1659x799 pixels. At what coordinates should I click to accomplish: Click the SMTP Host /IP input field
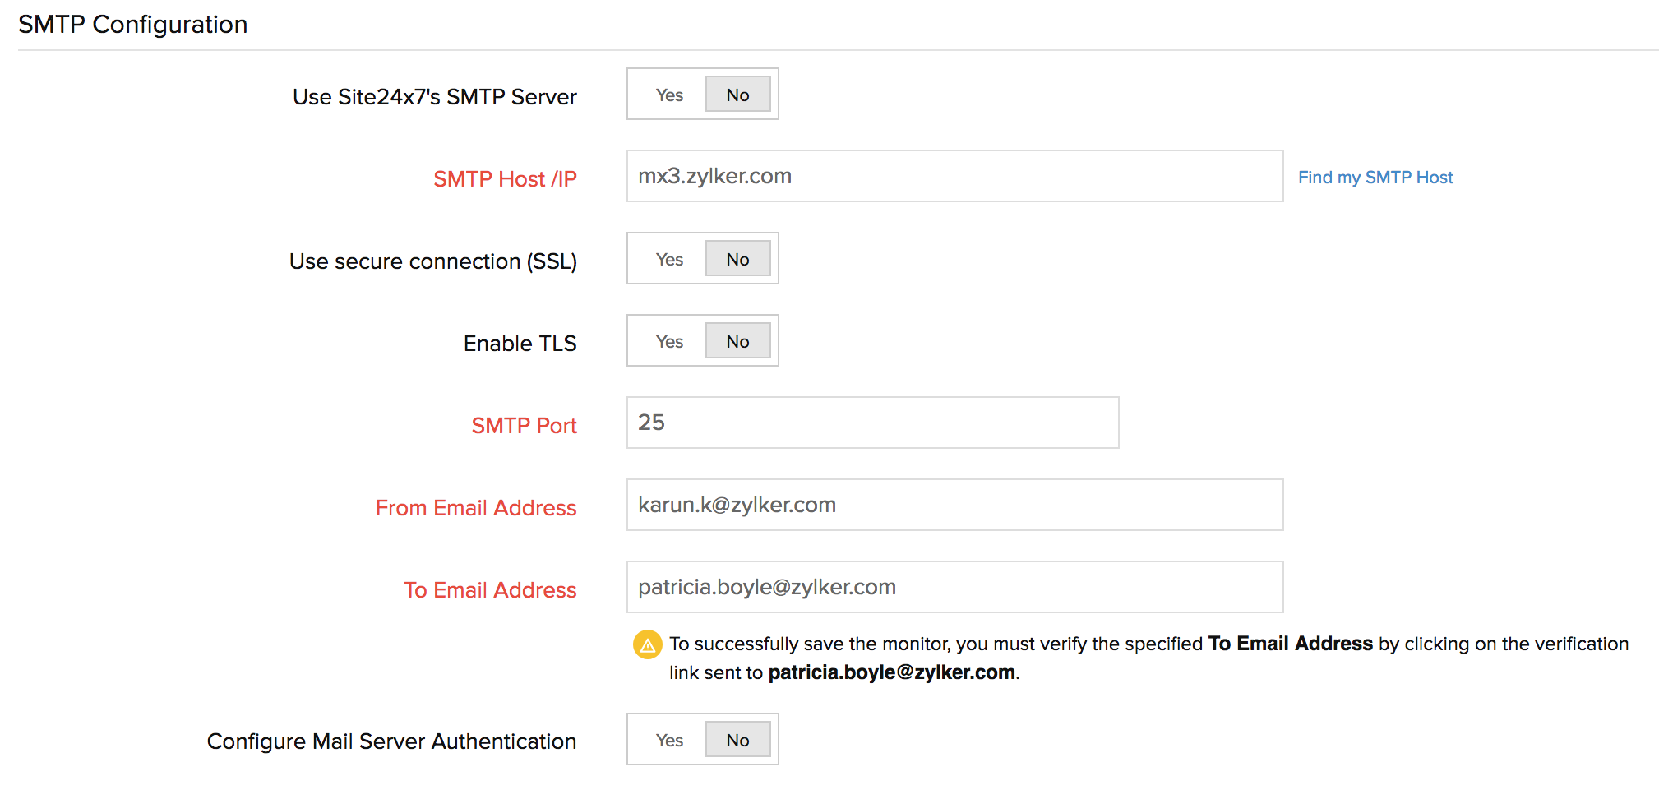pyautogui.click(x=954, y=177)
